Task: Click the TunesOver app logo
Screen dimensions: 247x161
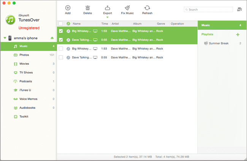Action: (10, 20)
